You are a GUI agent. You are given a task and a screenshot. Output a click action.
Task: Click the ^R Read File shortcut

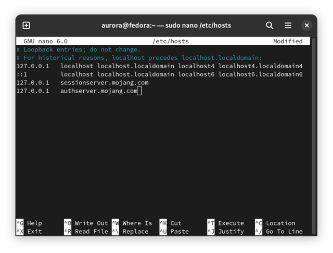click(x=86, y=231)
